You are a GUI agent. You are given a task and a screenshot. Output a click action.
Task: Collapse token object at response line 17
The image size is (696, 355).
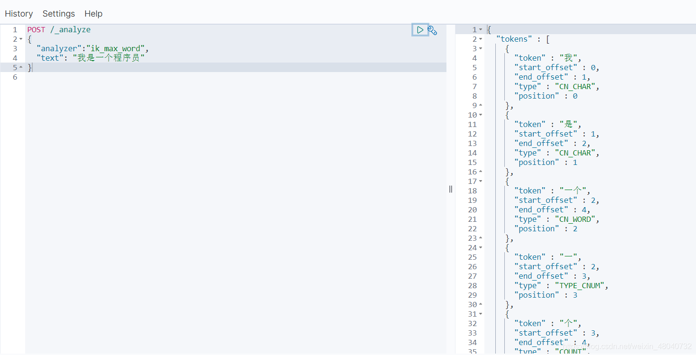[481, 181]
